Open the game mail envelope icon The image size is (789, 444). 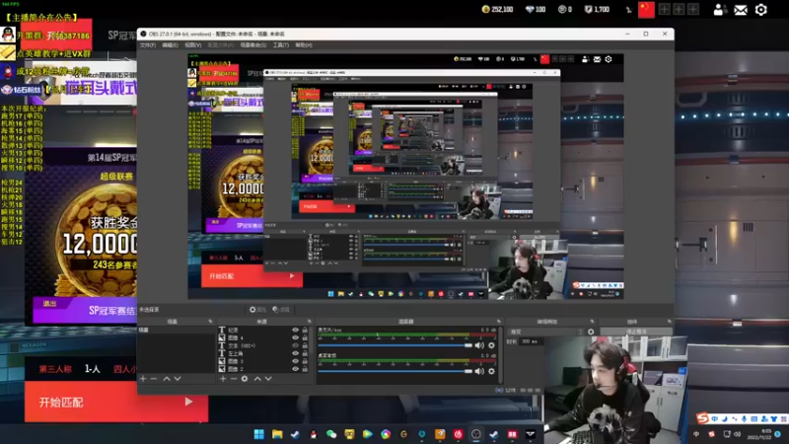(x=741, y=10)
